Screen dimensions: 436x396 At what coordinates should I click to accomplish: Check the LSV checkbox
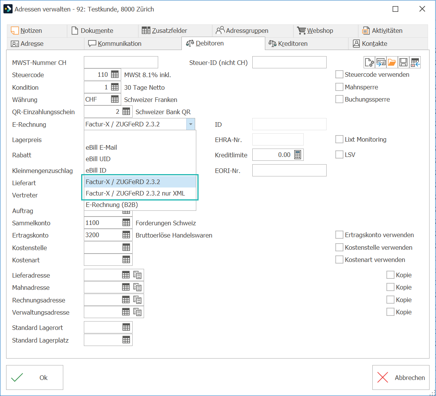point(339,155)
